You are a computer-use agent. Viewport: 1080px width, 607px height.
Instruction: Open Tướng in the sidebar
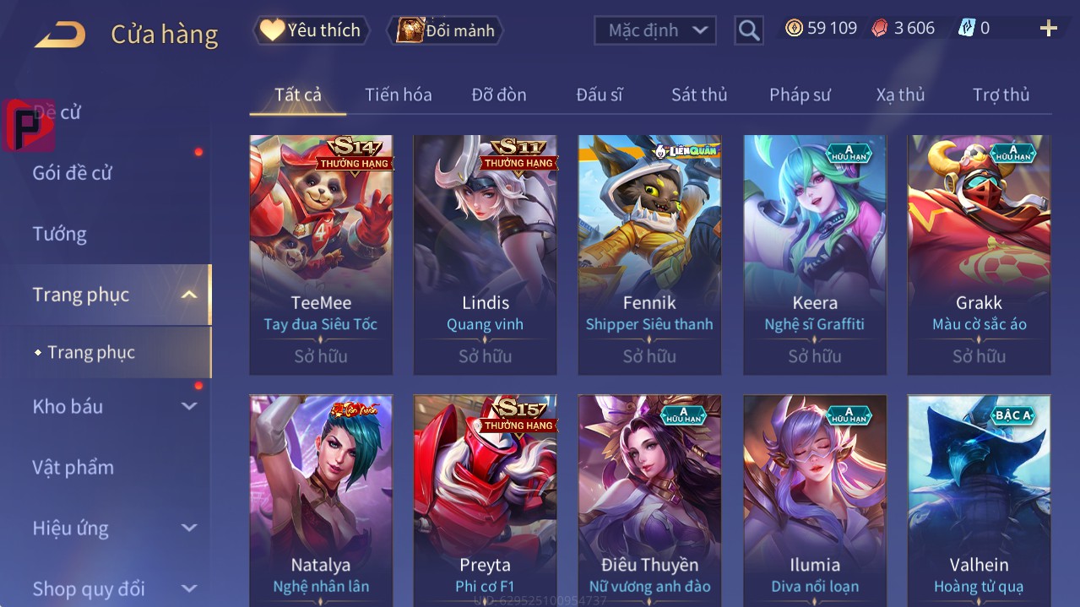point(59,234)
